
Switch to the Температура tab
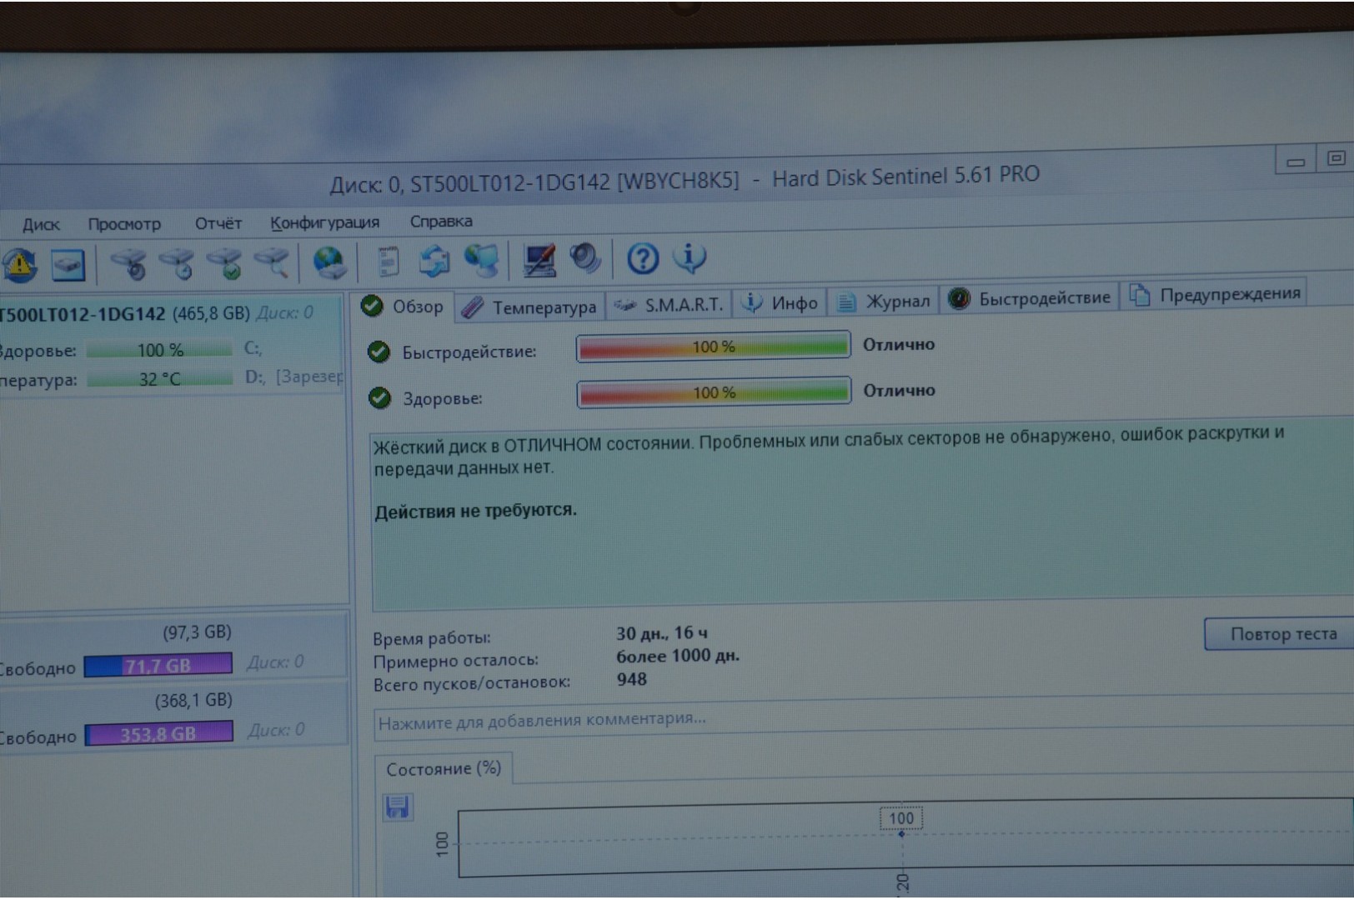click(x=530, y=307)
